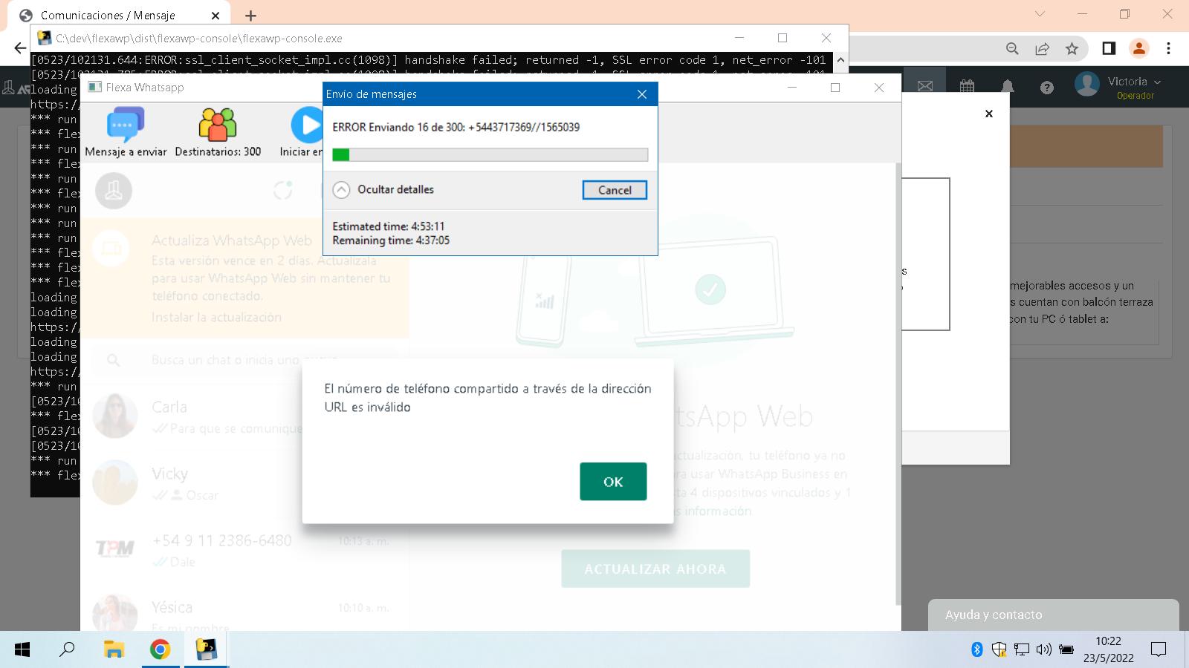Image resolution: width=1189 pixels, height=668 pixels.
Task: Open Chrome from taskbar
Action: (160, 649)
